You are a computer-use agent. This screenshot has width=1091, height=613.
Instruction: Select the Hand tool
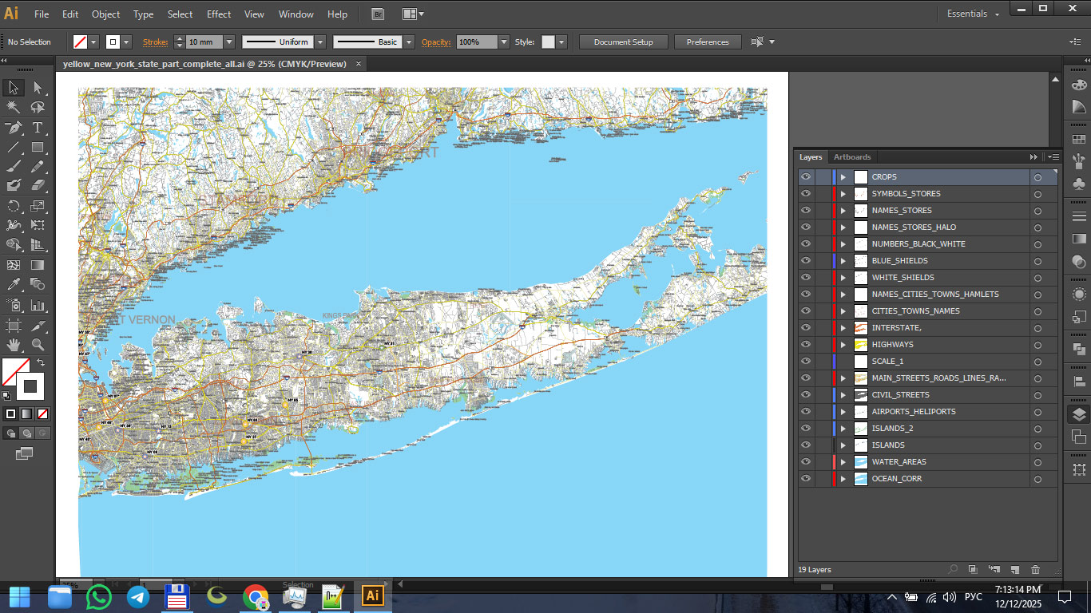(x=14, y=345)
